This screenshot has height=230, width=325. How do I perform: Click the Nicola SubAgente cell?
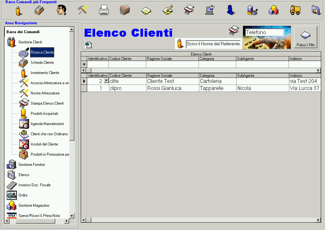(x=263, y=88)
